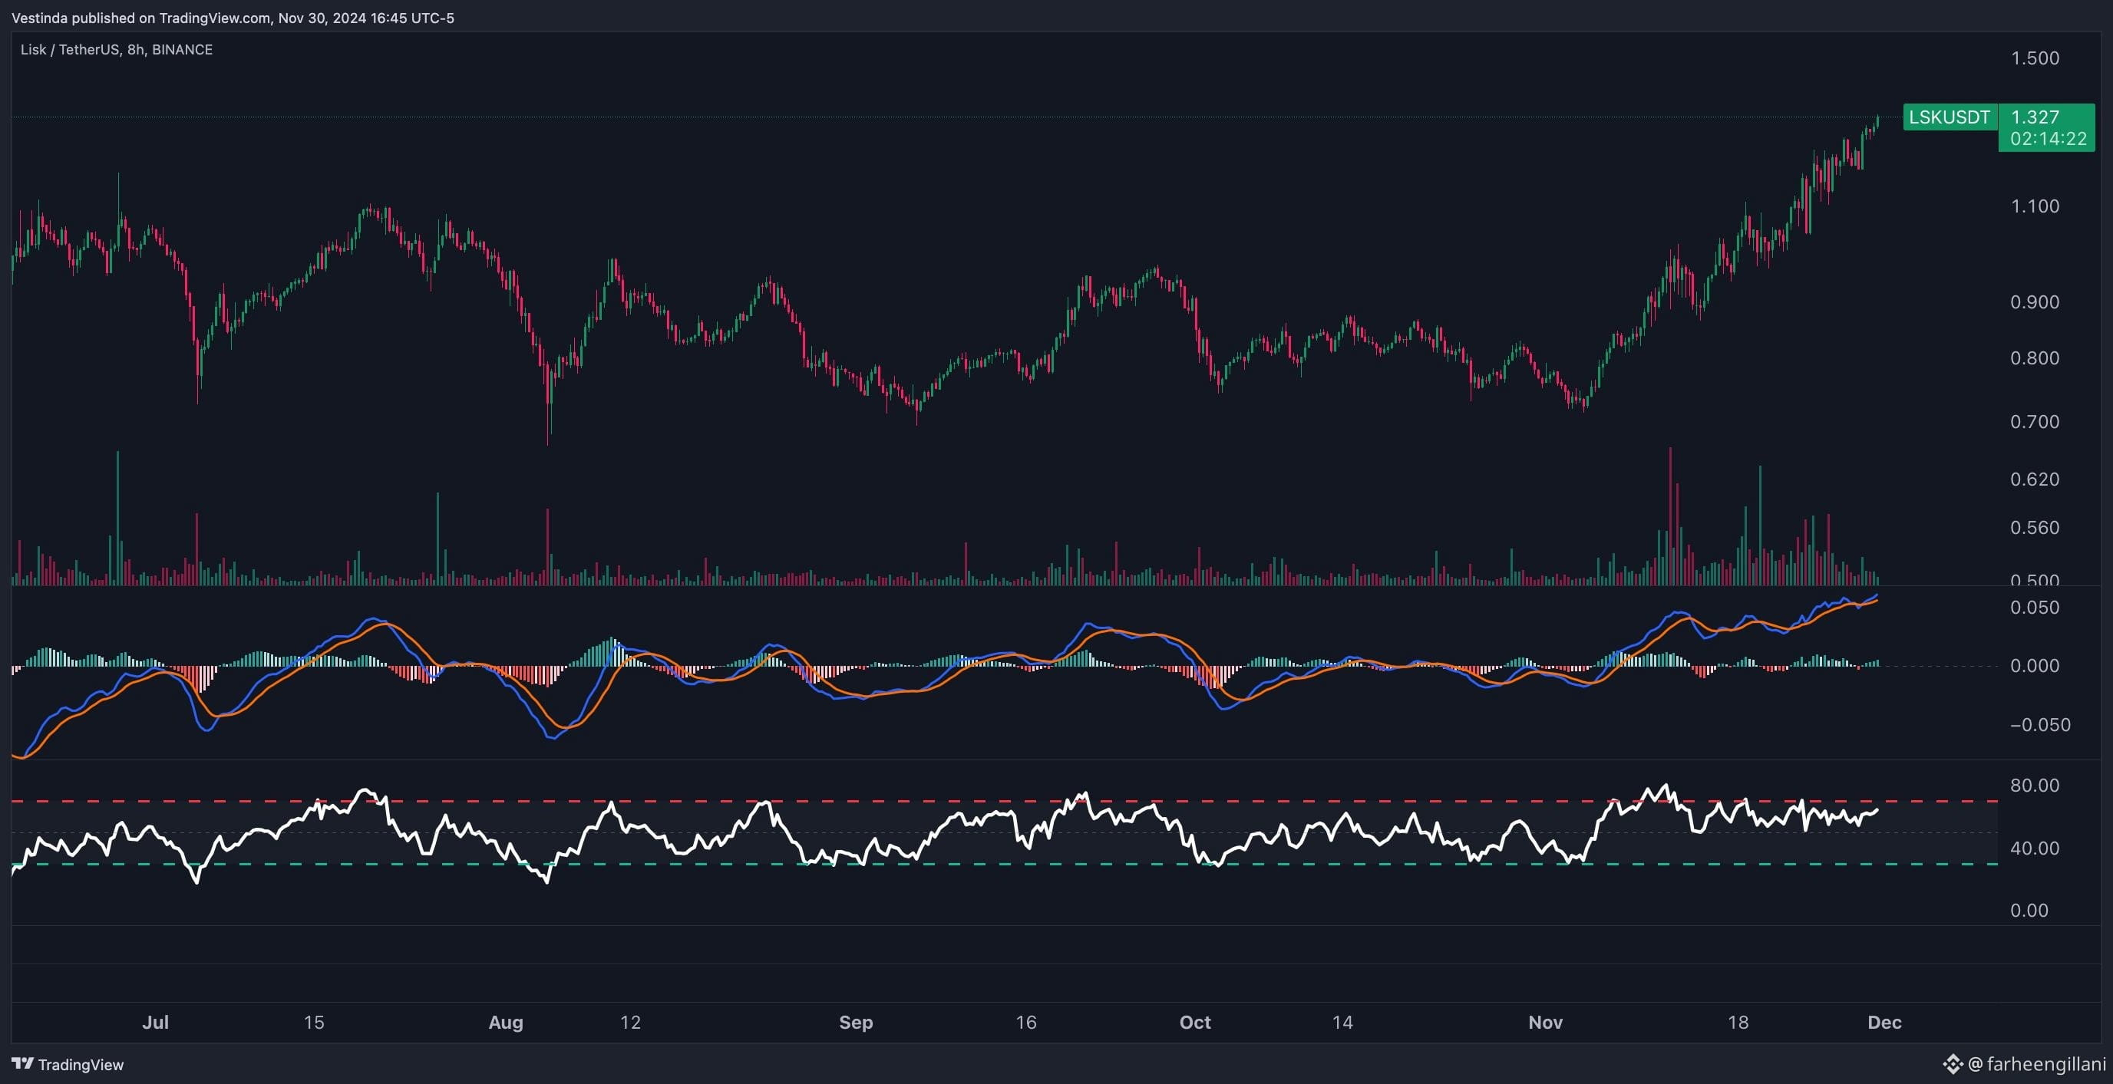Click the 0.620 price axis label
This screenshot has height=1084, width=2113.
[2034, 479]
